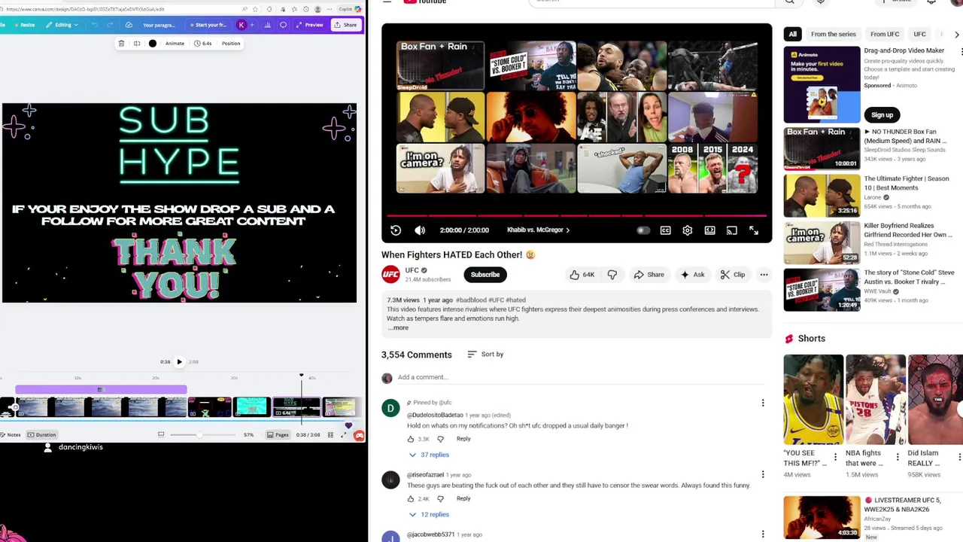
Task: Toggle the Pages view button
Action: 278,434
